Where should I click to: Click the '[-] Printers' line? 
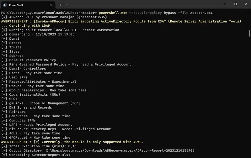[x=13, y=112]
